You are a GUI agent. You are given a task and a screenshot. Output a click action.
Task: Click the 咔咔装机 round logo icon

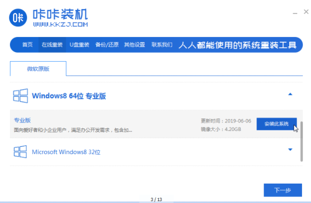click(x=18, y=18)
